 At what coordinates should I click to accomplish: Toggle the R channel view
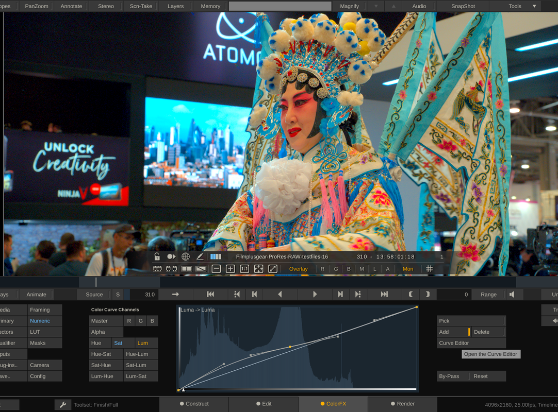coord(322,269)
